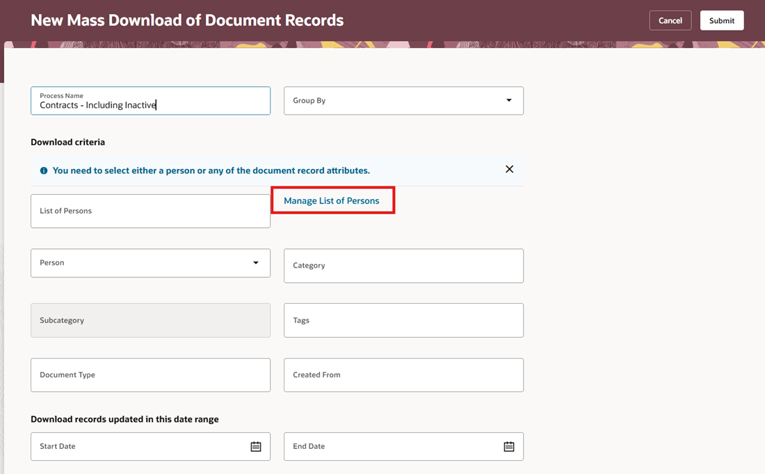Click the Created From field

pyautogui.click(x=403, y=375)
